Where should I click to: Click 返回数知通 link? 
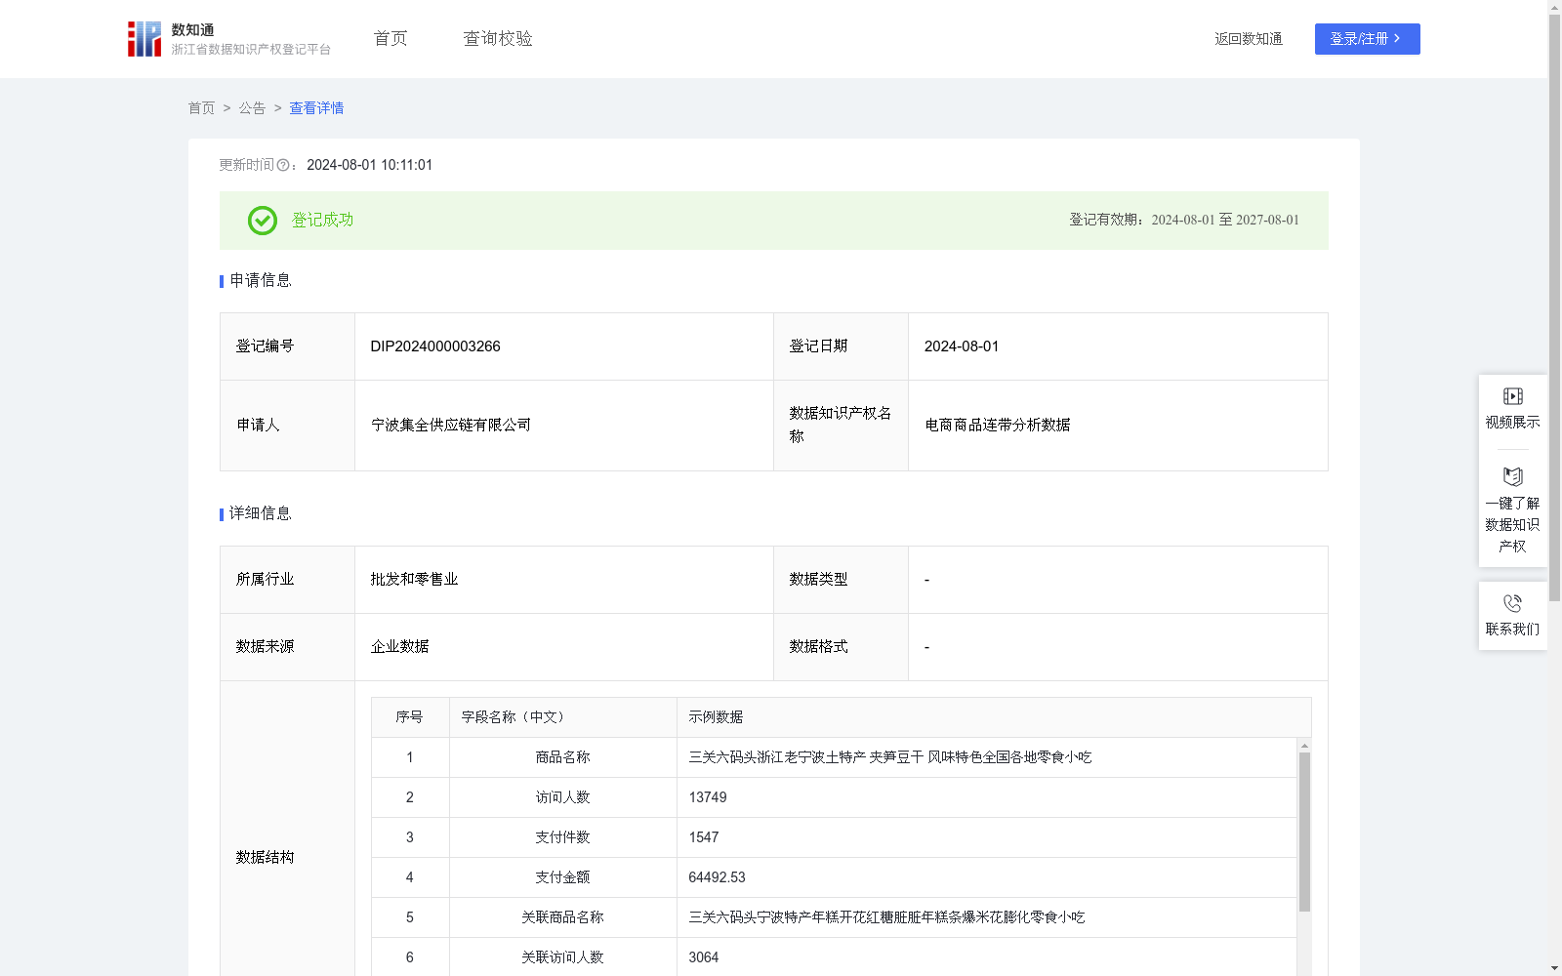click(x=1249, y=39)
